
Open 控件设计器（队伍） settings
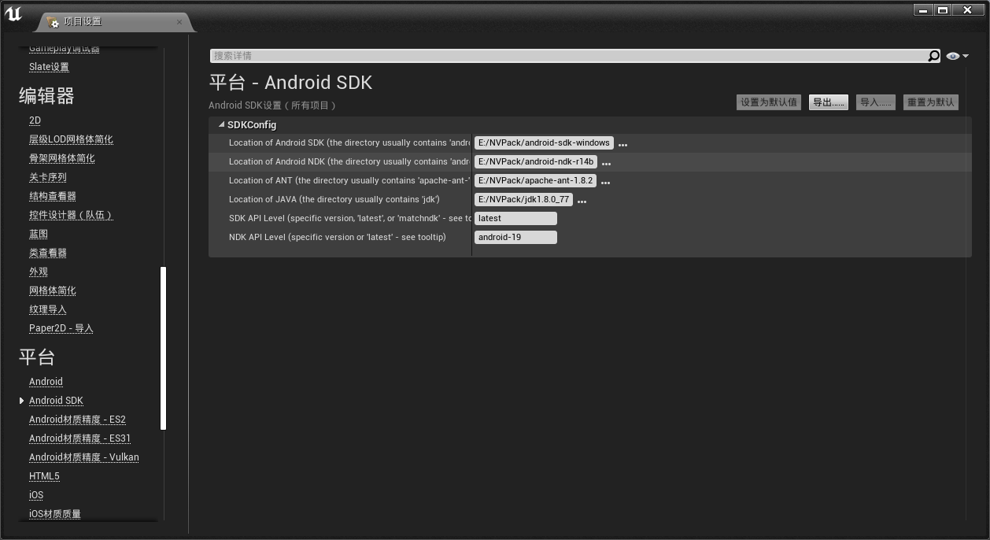(x=71, y=215)
